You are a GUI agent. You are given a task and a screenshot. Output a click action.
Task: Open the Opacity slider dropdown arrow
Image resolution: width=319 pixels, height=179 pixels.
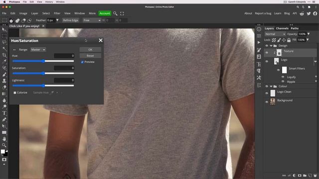(309, 34)
